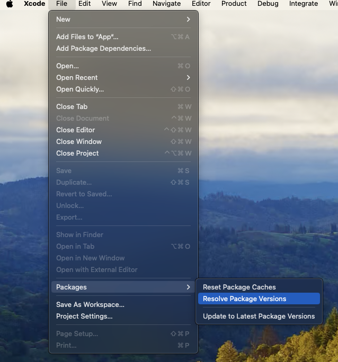Click the Product menu
Screen dimensions: 338x362
point(234,4)
